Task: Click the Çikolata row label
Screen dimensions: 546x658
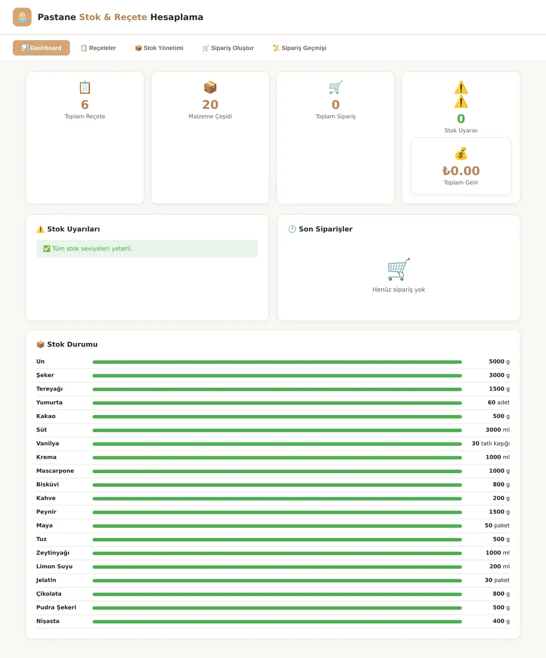Action: click(x=49, y=594)
